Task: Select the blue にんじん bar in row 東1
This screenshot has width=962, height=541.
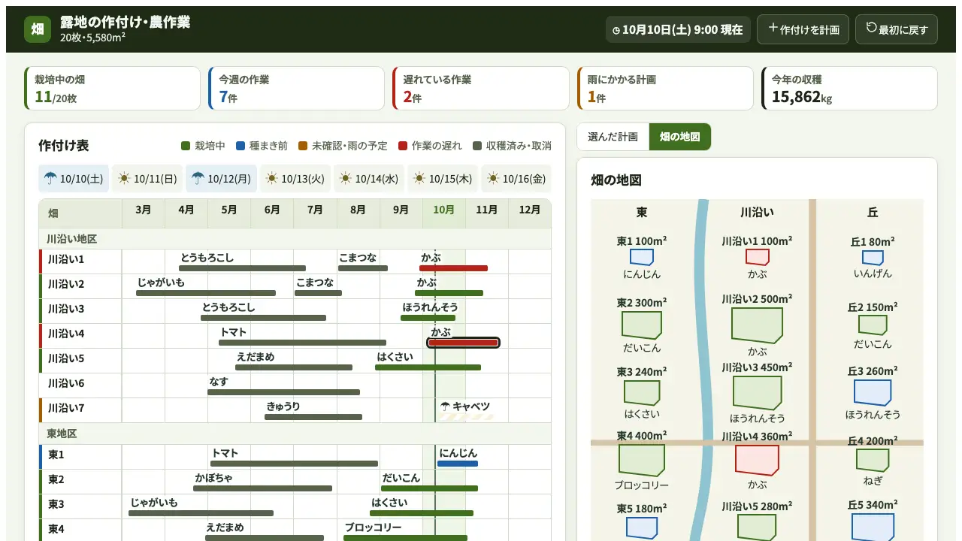Action: point(458,464)
